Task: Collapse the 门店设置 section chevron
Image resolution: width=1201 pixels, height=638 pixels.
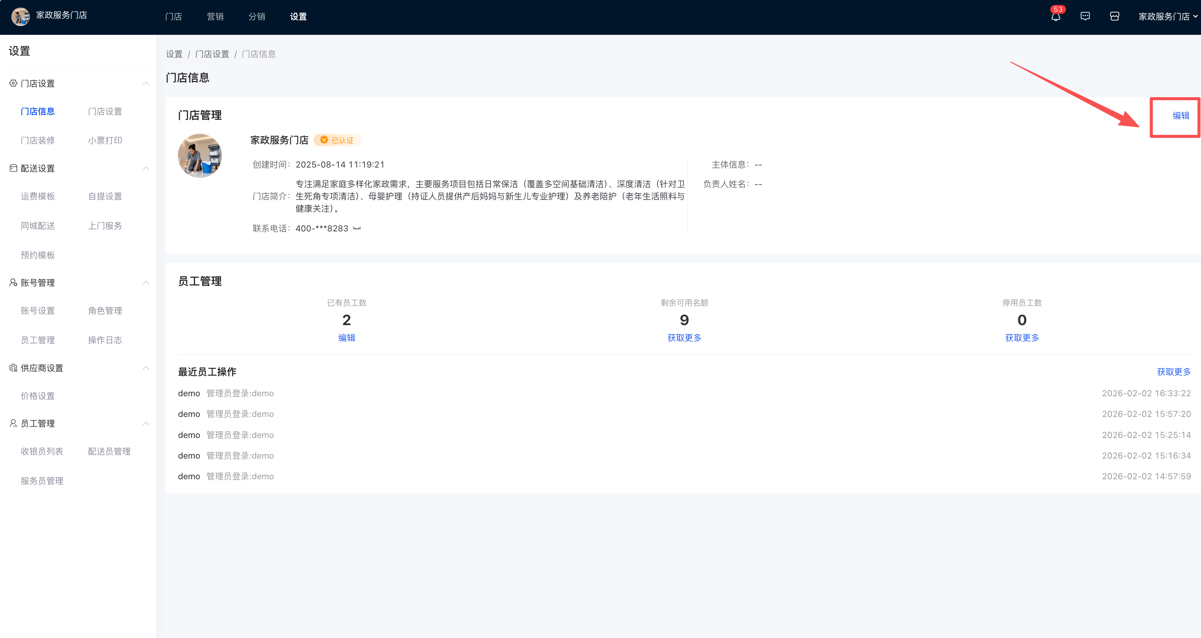Action: 146,83
